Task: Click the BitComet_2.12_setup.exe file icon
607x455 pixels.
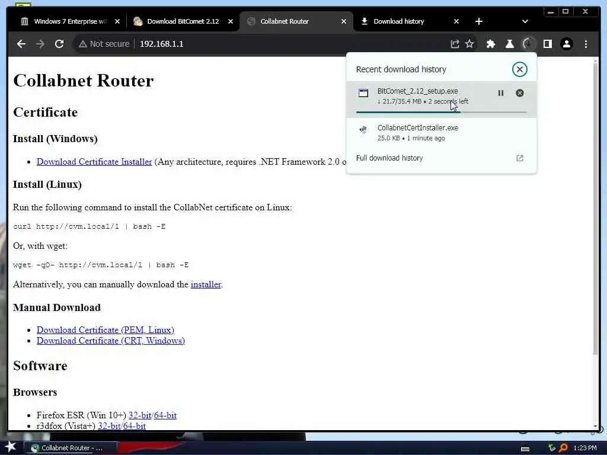Action: point(363,93)
